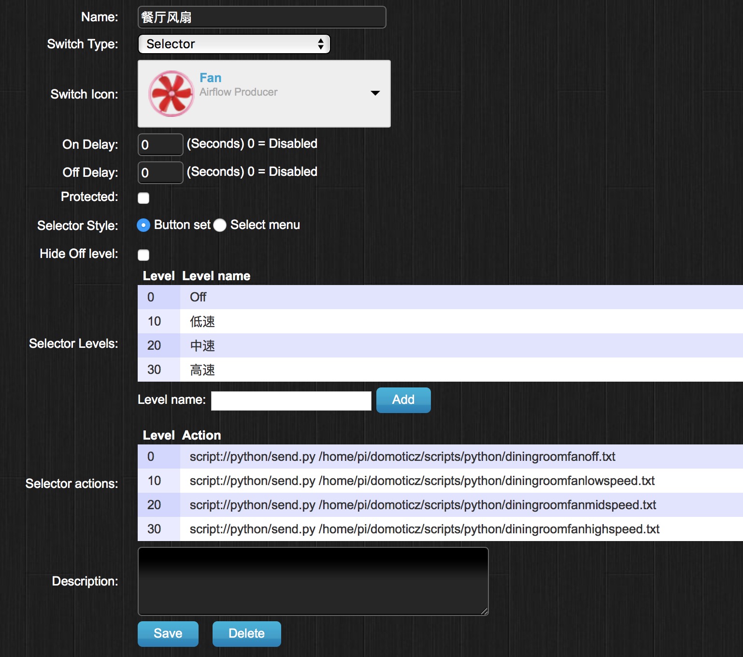The width and height of the screenshot is (743, 657).
Task: Click the Delete button
Action: pyautogui.click(x=247, y=634)
